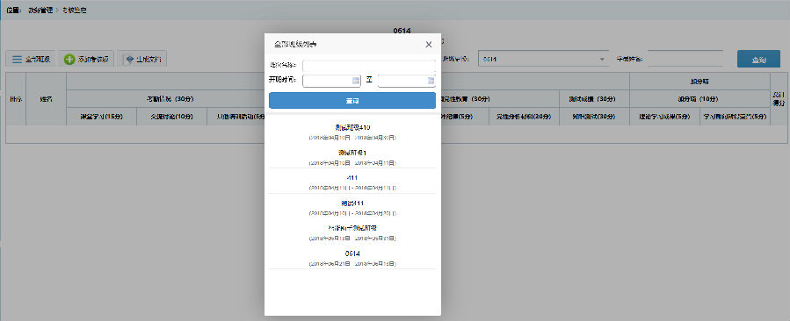Click the 理论学习成果(5分) column header
The height and width of the screenshot is (321, 790).
664,117
